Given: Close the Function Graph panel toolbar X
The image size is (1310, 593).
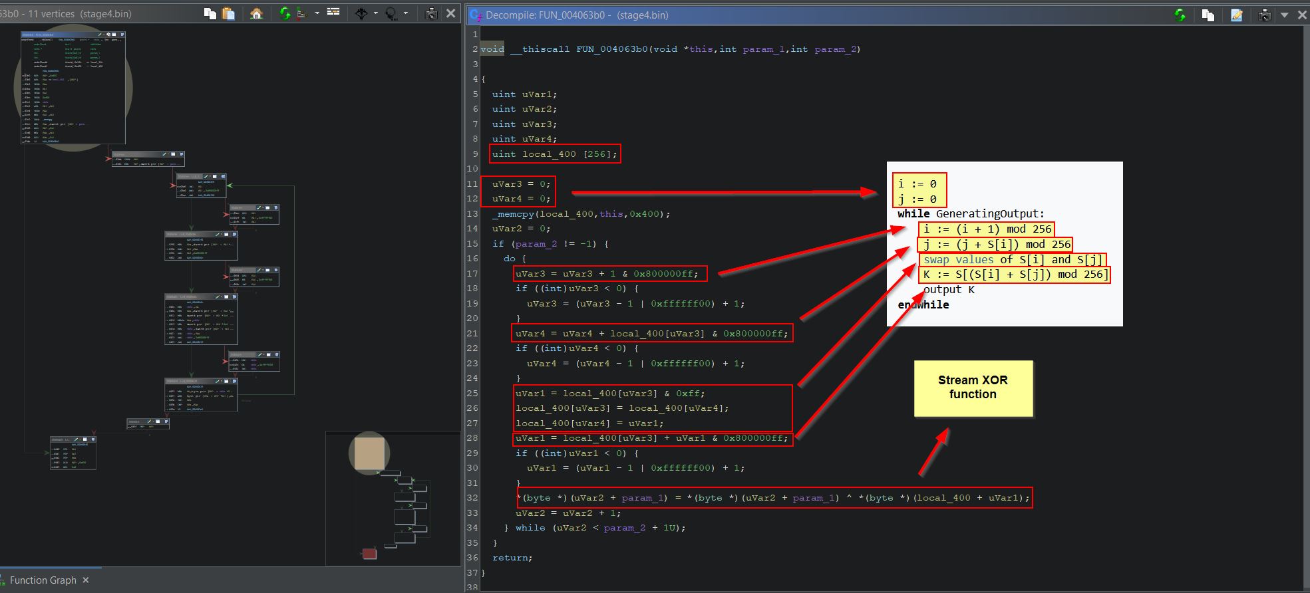Looking at the screenshot, I should tap(450, 13).
